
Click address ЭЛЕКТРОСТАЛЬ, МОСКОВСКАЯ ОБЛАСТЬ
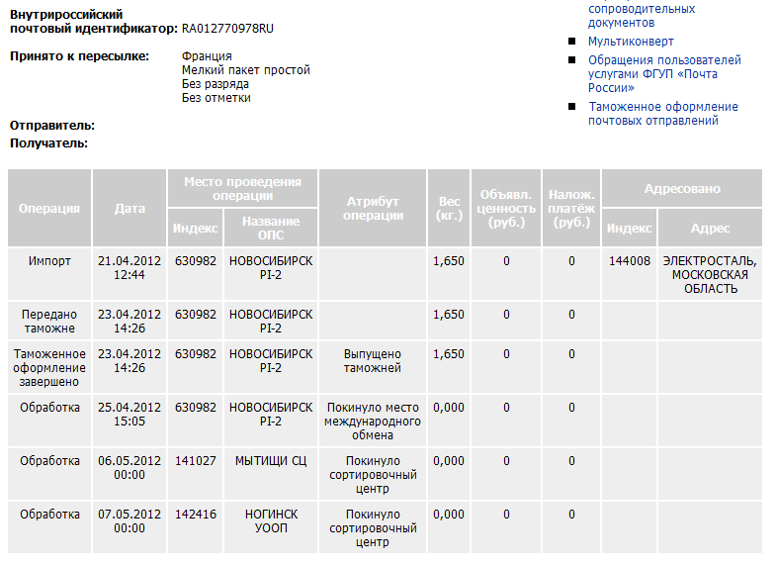point(710,274)
